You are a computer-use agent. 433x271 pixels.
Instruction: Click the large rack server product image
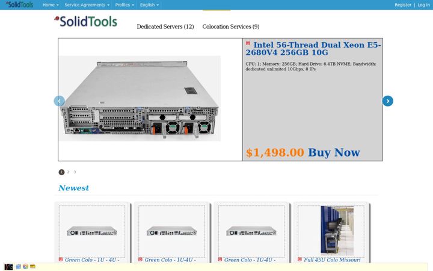[140, 98]
